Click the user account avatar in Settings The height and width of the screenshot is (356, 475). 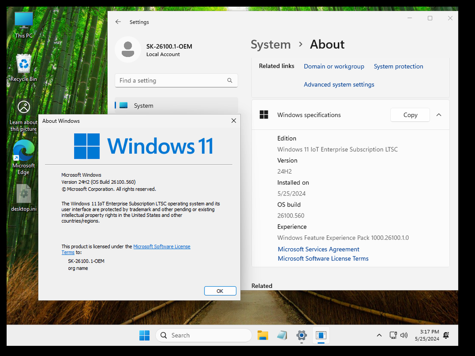pos(128,49)
